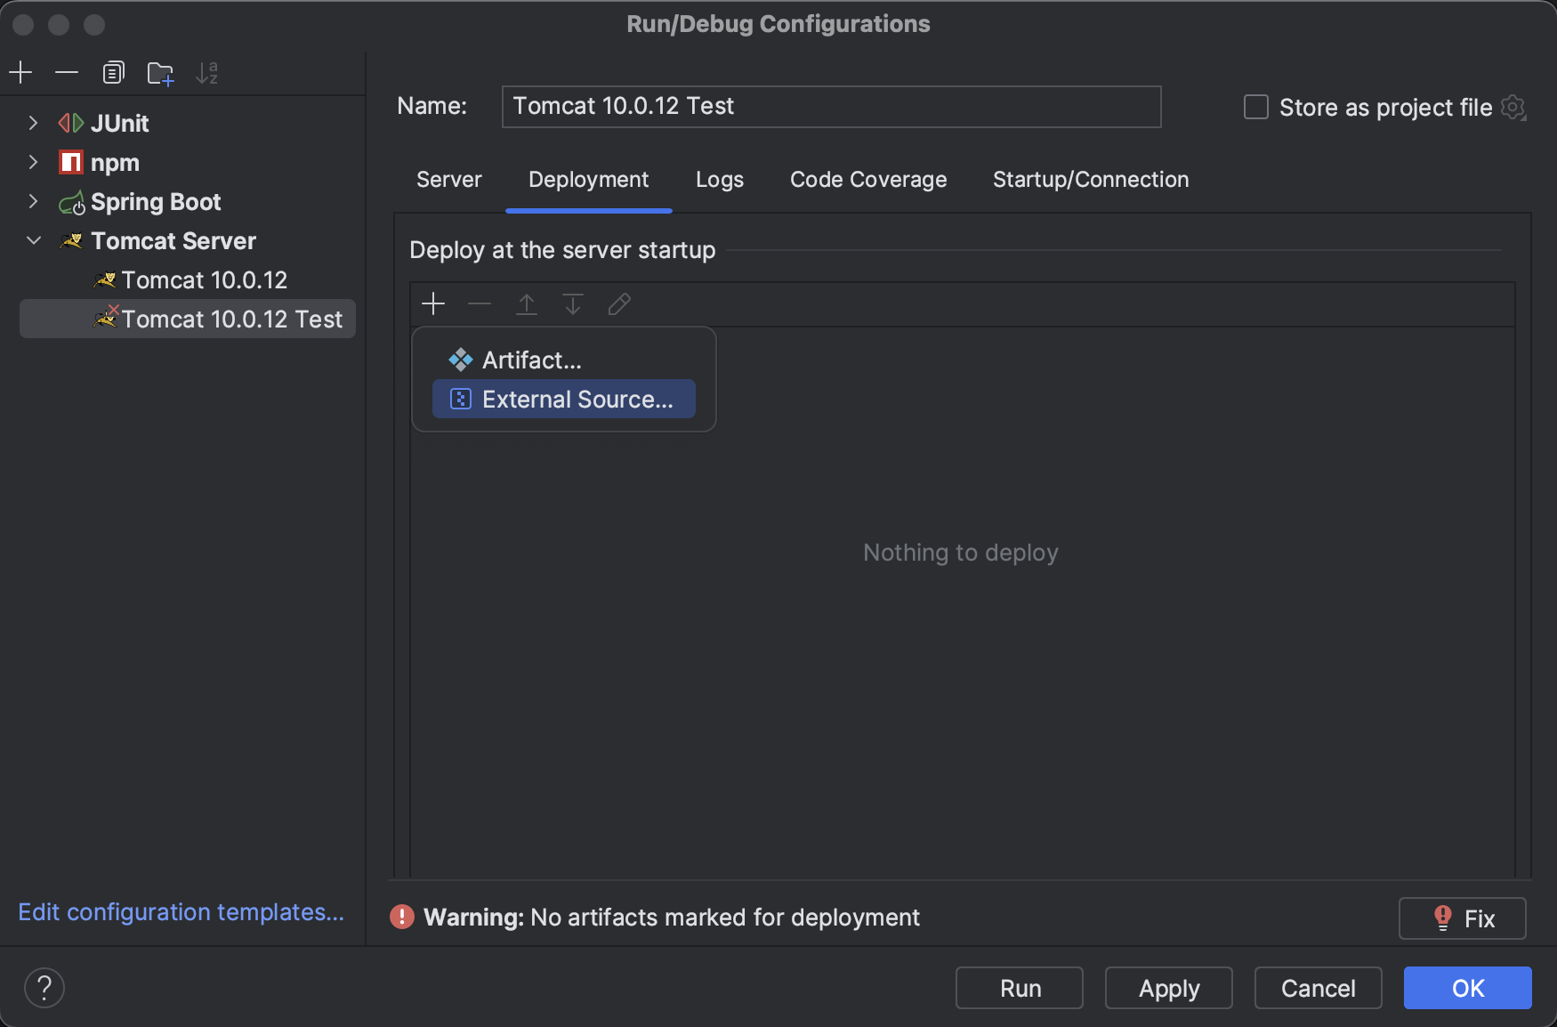Enable Store as project file checkbox
The width and height of the screenshot is (1557, 1027).
[1255, 108]
